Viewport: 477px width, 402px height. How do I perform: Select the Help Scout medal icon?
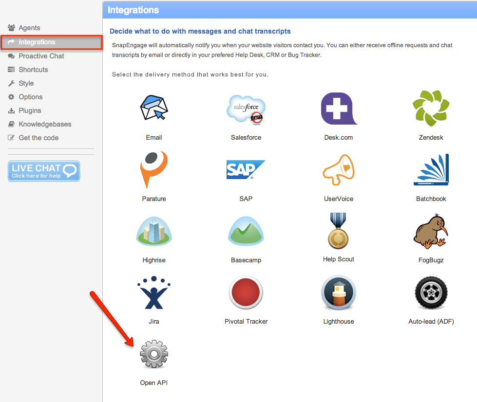pos(338,231)
